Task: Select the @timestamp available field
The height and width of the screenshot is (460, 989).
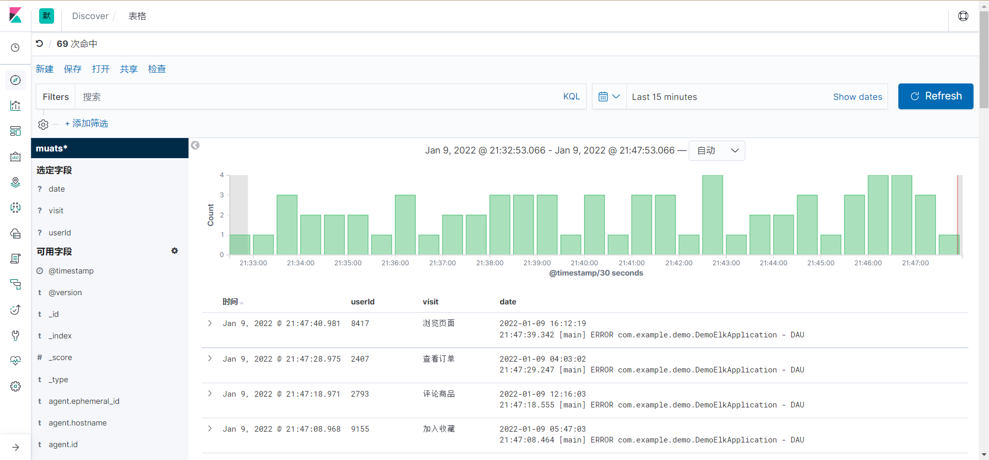Action: 71,271
